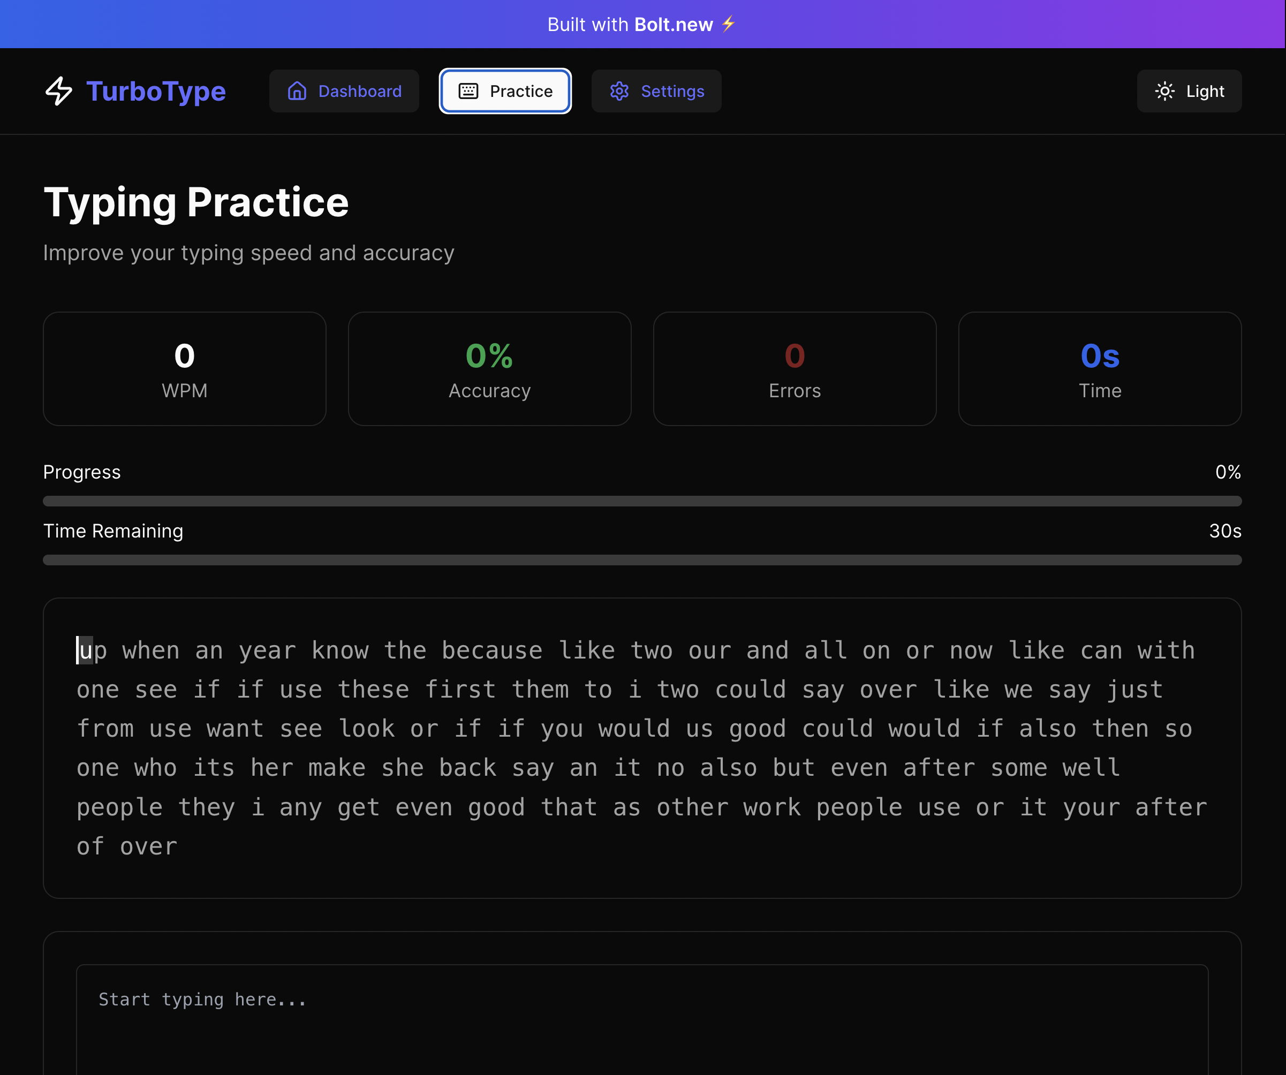Click the lightning emoji in the Bolt.new banner

pos(728,24)
